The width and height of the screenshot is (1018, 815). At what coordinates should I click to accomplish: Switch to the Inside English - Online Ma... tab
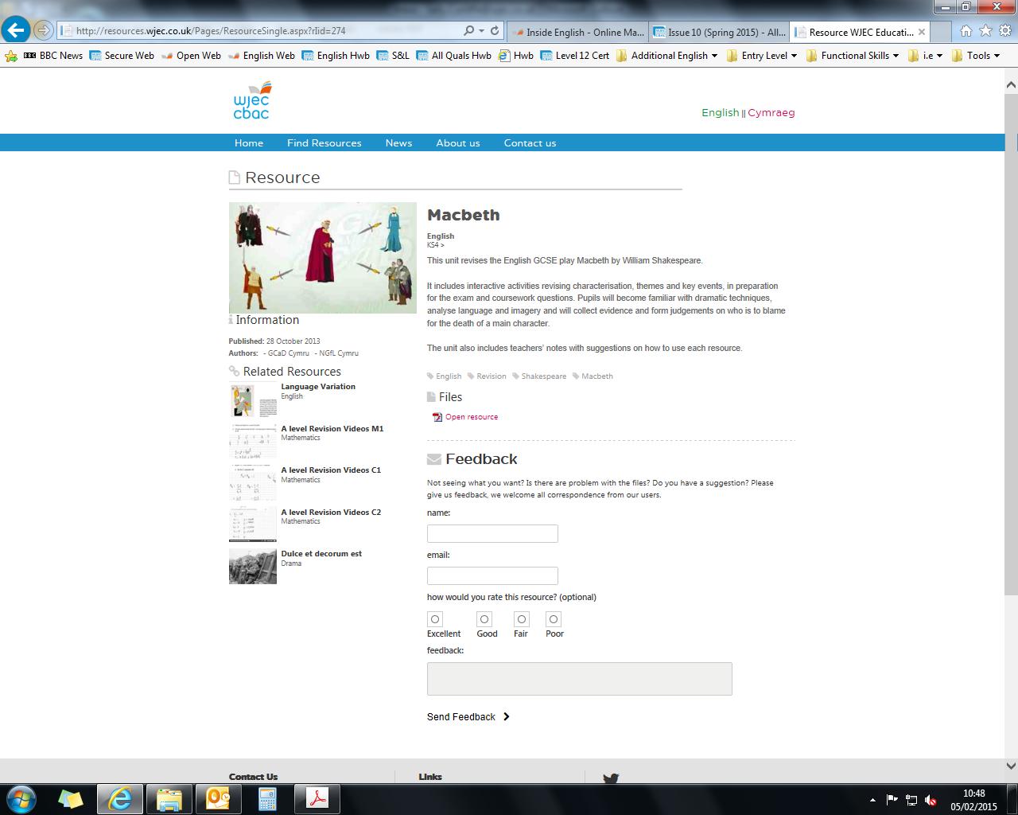[x=578, y=33]
